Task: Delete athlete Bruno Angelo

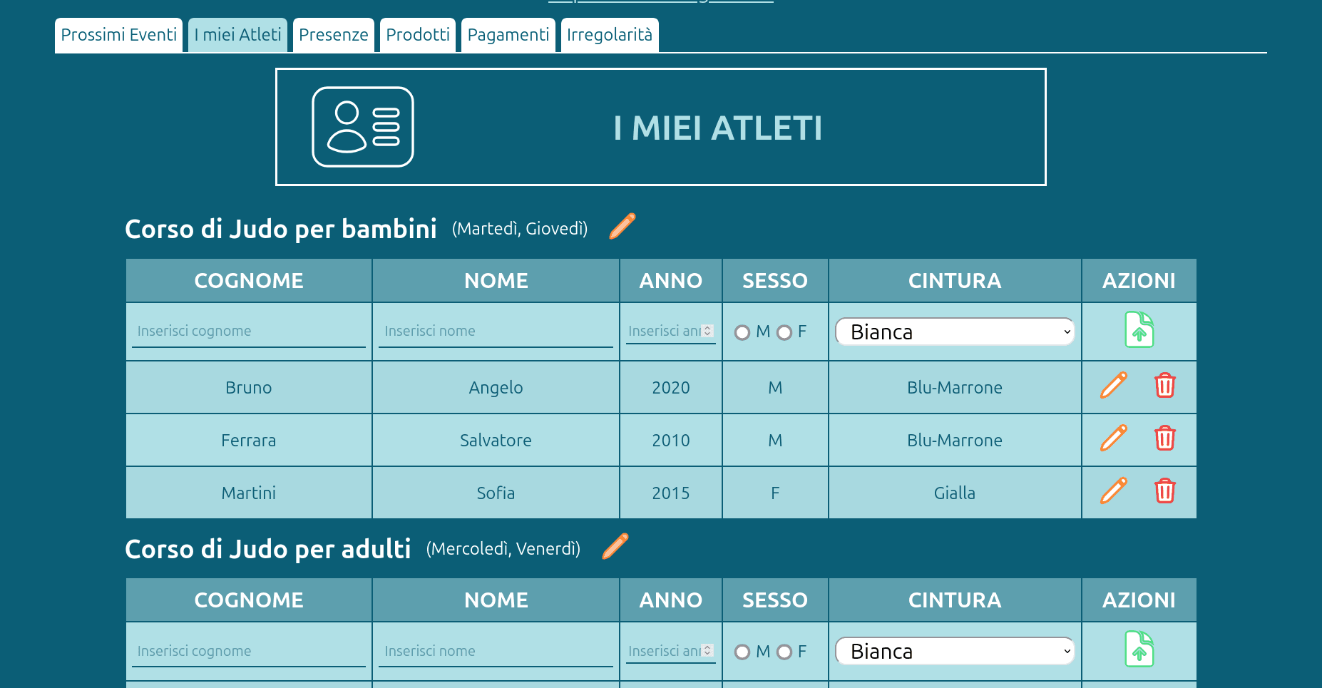Action: 1164,386
